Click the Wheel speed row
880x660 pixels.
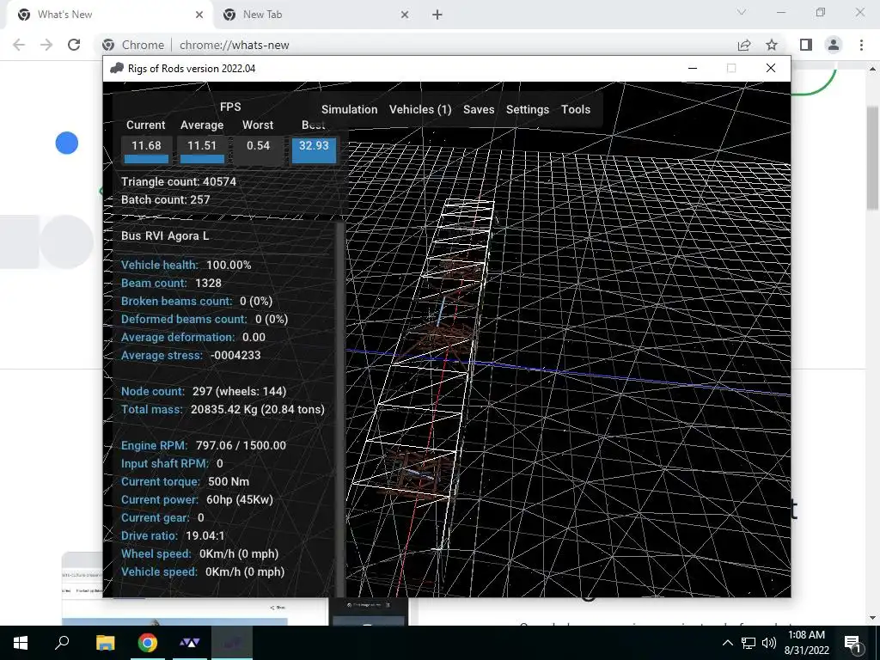[199, 553]
